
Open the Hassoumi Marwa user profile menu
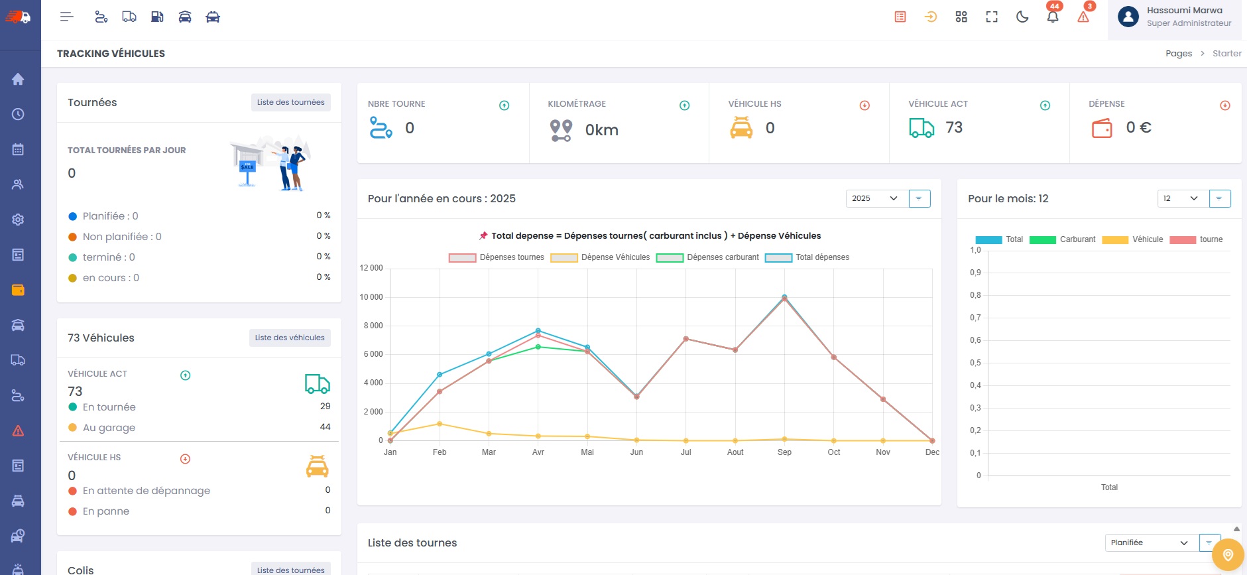point(1175,17)
